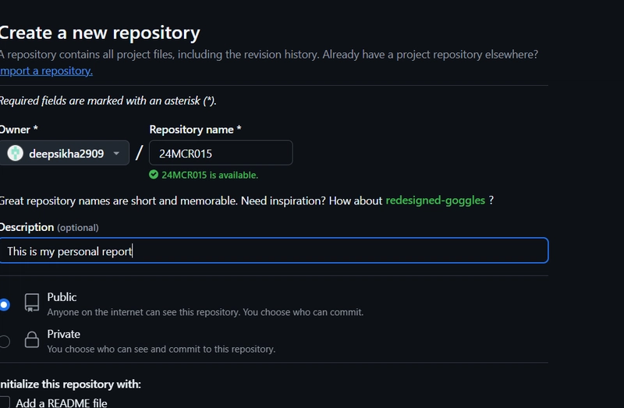The image size is (624, 408).
Task: Click the green availability checkmark icon
Action: [154, 175]
